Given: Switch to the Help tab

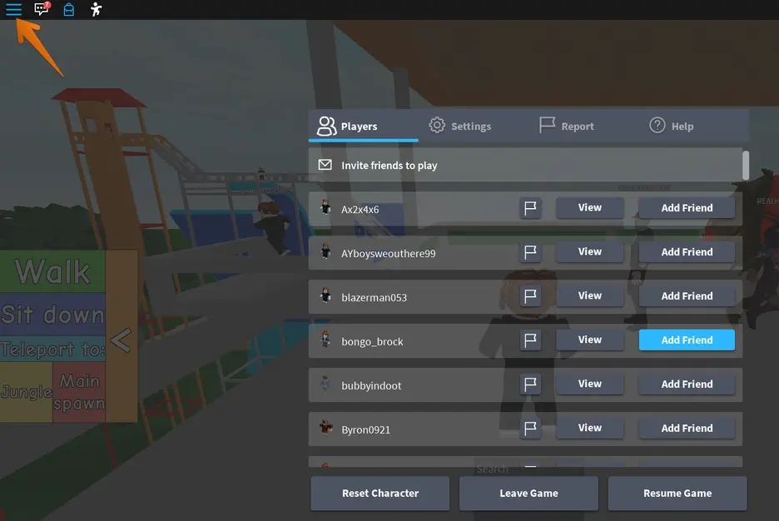Looking at the screenshot, I should (x=671, y=127).
